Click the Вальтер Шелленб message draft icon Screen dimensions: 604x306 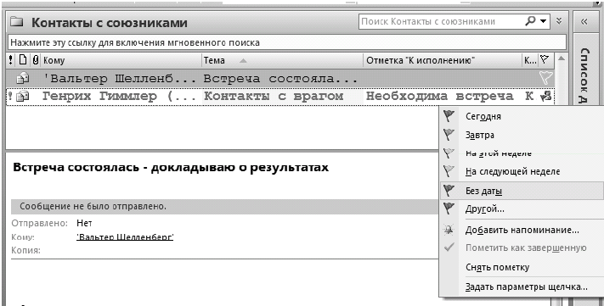(22, 79)
